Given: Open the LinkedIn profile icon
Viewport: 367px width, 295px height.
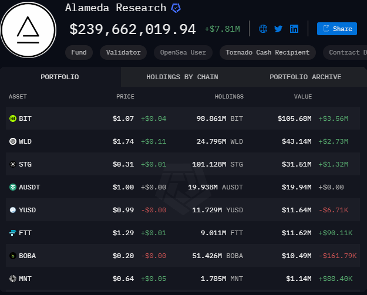Looking at the screenshot, I should click(x=294, y=29).
